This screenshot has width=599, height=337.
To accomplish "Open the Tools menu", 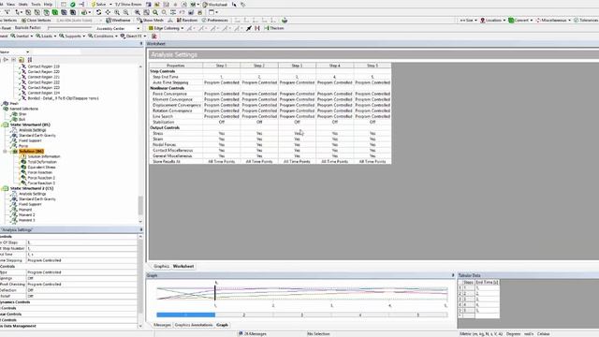I will (36, 4).
